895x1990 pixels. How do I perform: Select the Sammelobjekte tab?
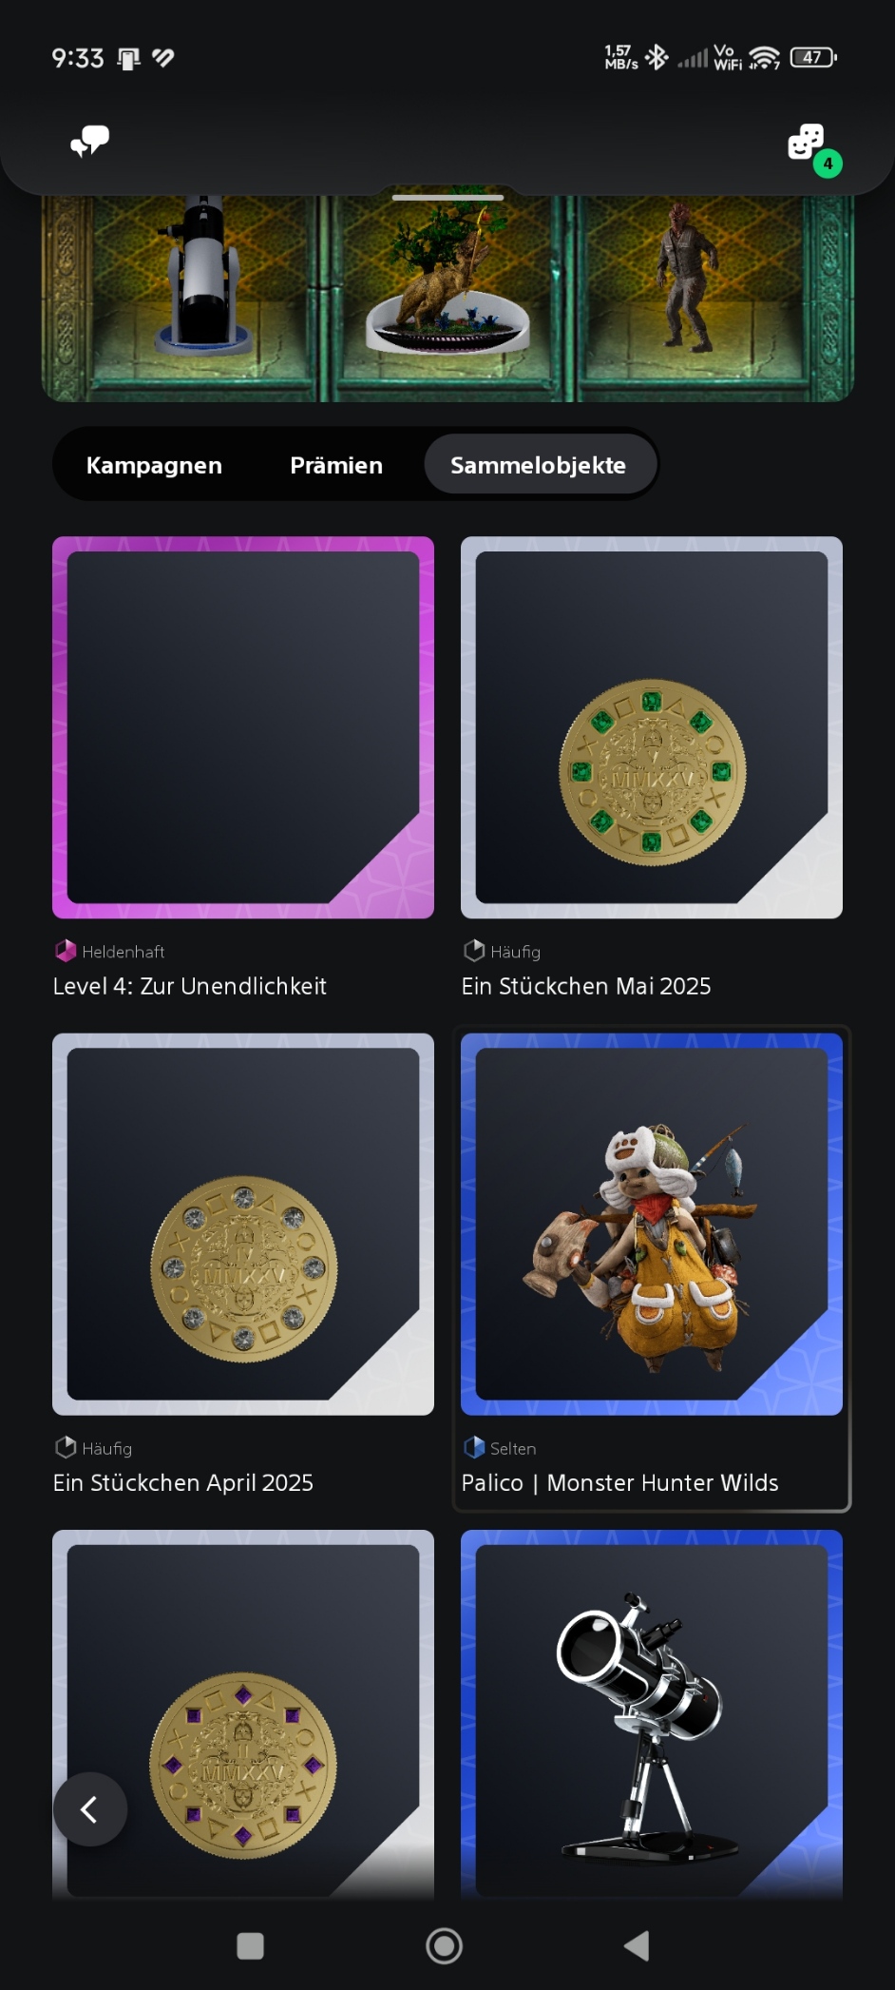tap(539, 465)
